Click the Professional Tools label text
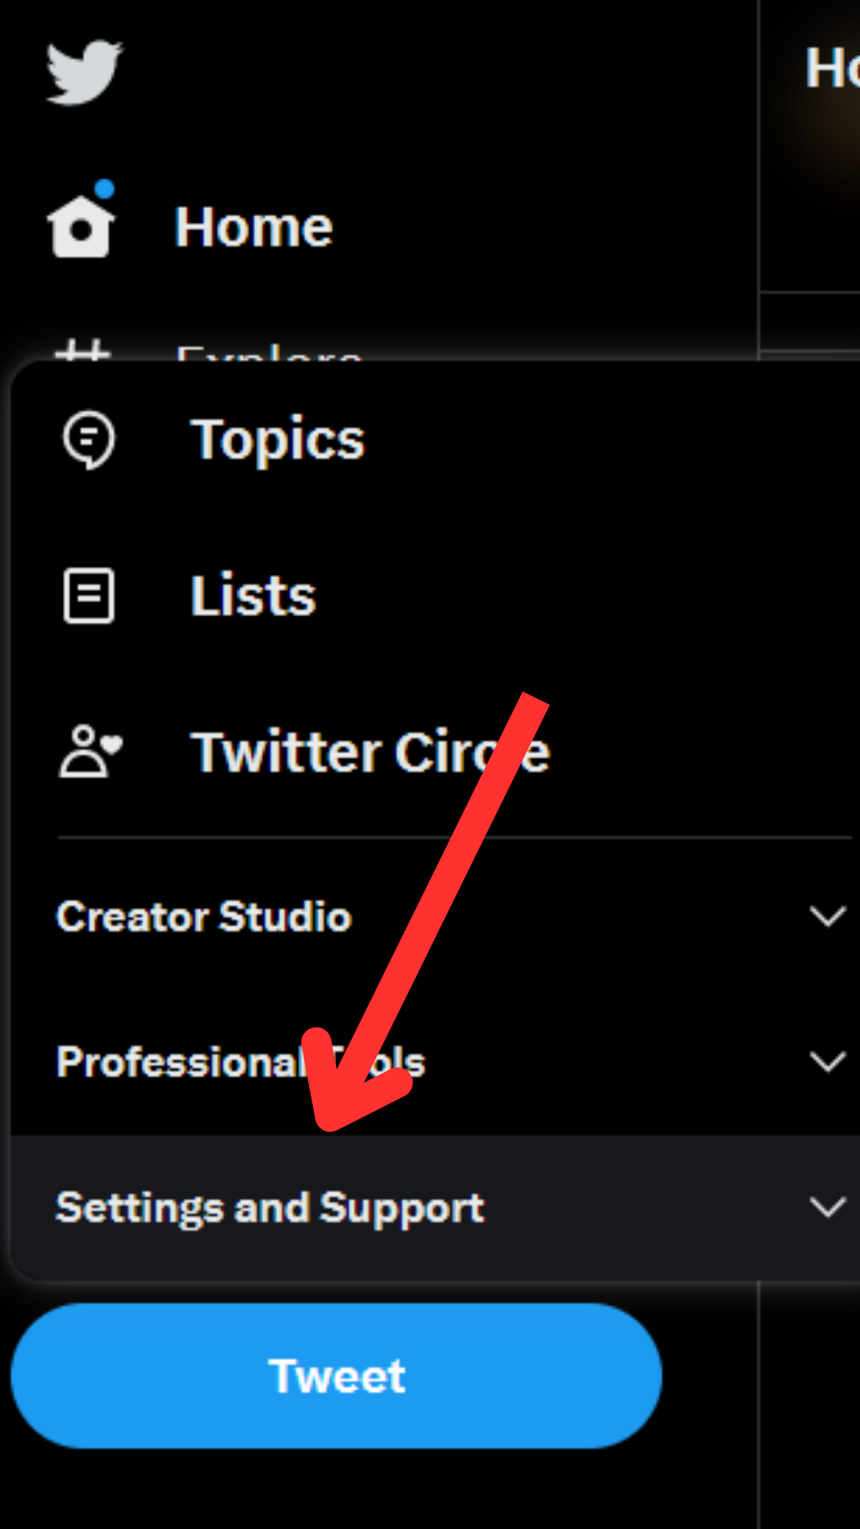Image resolution: width=860 pixels, height=1529 pixels. [240, 1062]
